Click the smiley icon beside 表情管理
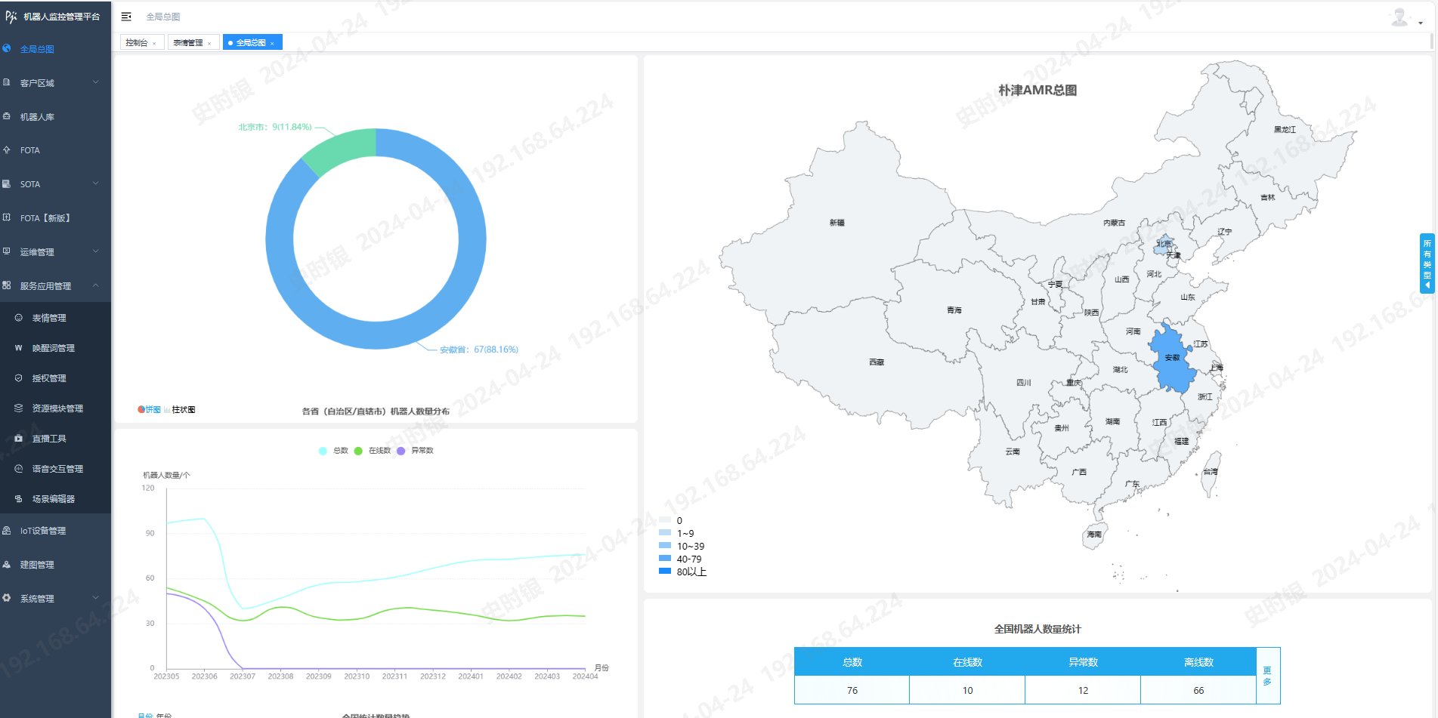Viewport: 1438px width, 718px height. 19,318
